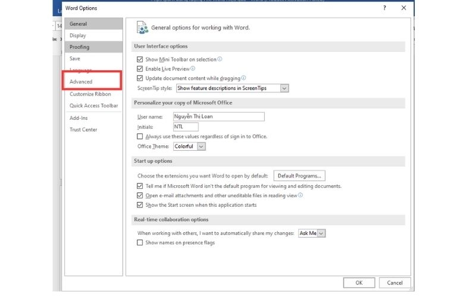Click info icon beside Enable Live Preview
The height and width of the screenshot is (298, 476).
coord(193,69)
